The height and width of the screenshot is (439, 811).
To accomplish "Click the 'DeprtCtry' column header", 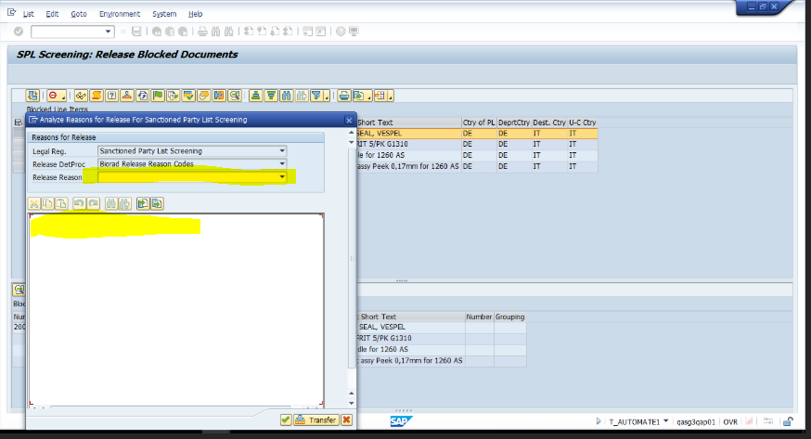I will 514,123.
